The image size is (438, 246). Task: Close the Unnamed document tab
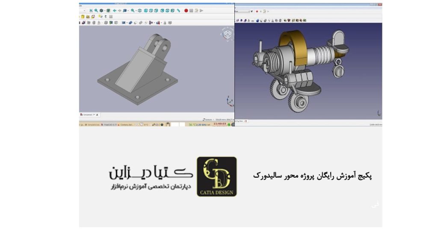(97, 115)
